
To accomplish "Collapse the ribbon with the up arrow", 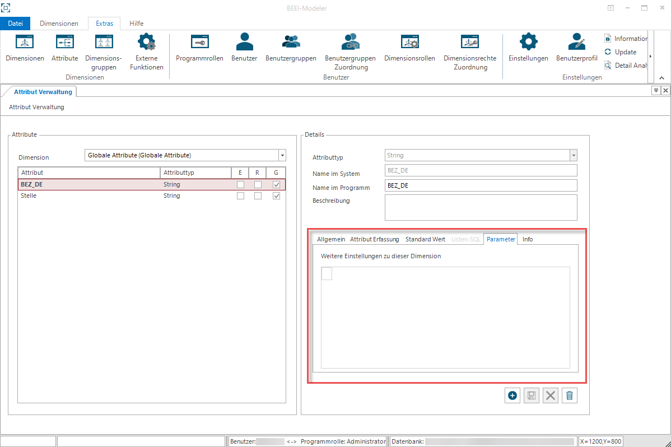I will coord(661,78).
